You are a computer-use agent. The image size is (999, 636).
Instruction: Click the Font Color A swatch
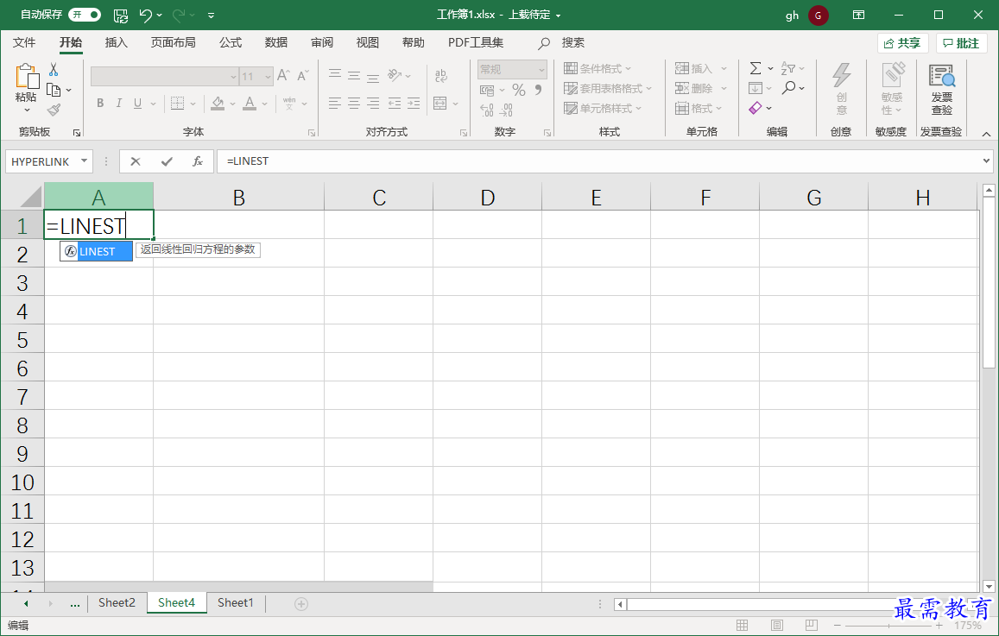point(250,104)
